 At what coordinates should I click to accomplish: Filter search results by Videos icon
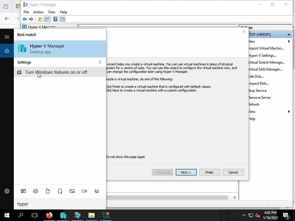(84, 191)
